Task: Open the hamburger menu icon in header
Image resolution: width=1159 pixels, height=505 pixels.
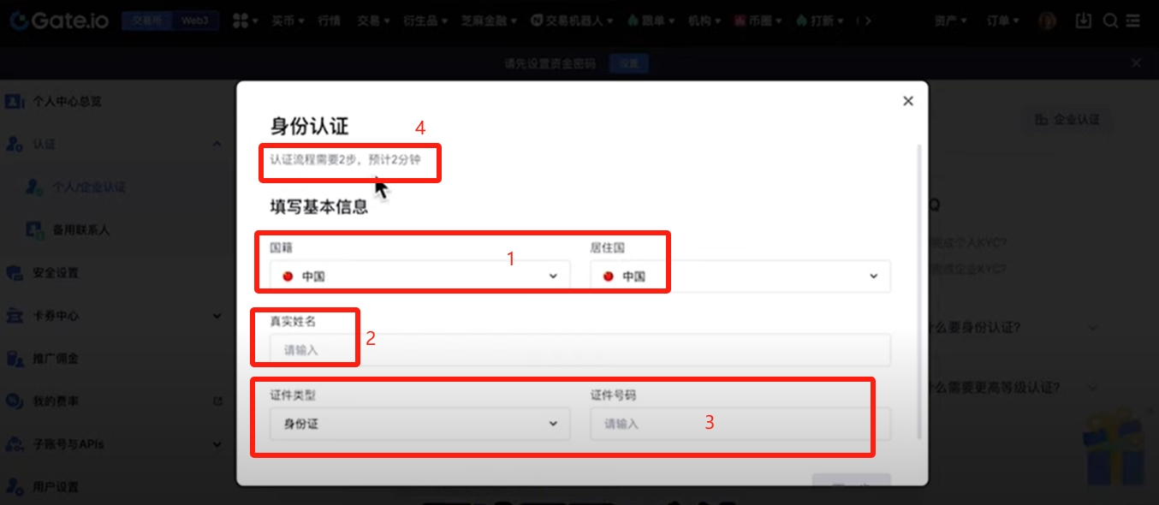Action: coord(1138,21)
